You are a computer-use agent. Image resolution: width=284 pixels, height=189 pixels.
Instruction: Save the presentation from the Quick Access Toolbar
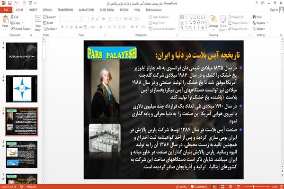[10, 3]
